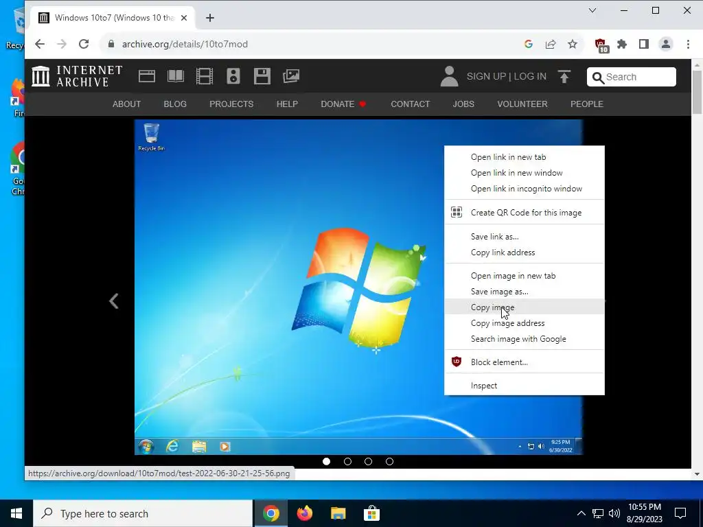This screenshot has width=703, height=527.
Task: Open the Extensions puzzle icon
Action: (x=622, y=44)
